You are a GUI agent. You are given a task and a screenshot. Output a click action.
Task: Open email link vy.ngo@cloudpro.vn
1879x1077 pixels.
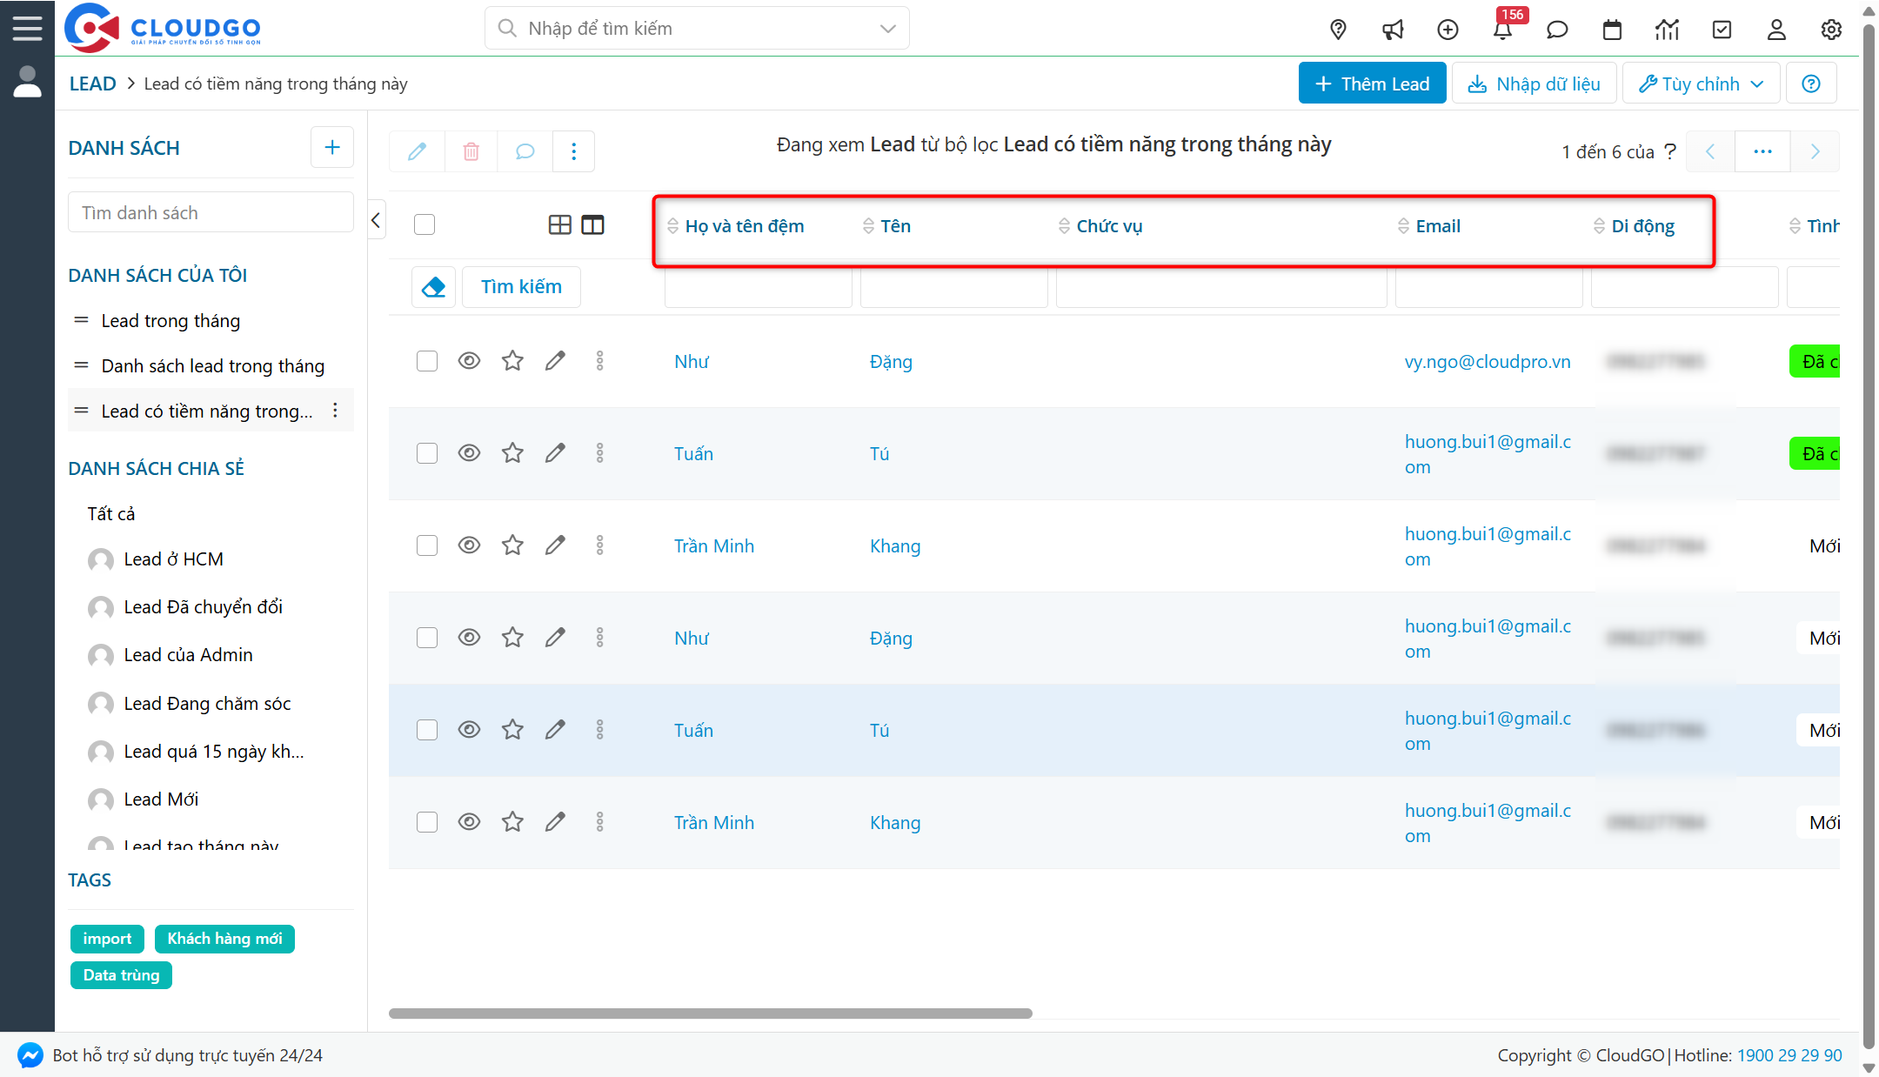pos(1488,361)
